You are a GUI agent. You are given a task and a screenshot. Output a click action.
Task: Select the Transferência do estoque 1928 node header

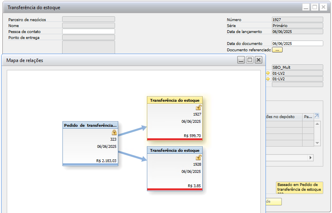click(175, 150)
